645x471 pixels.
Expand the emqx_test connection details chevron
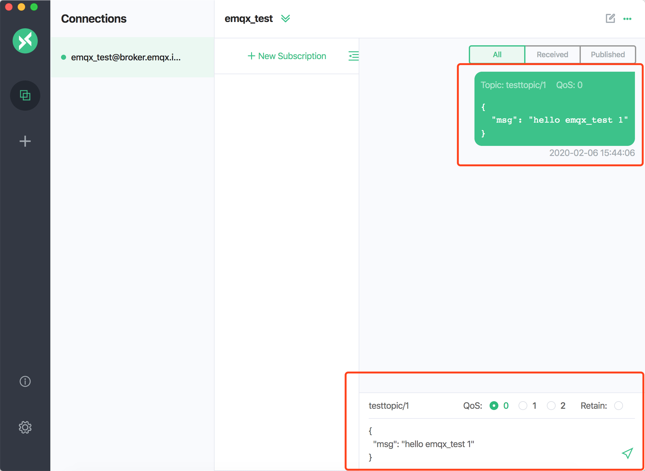[286, 19]
